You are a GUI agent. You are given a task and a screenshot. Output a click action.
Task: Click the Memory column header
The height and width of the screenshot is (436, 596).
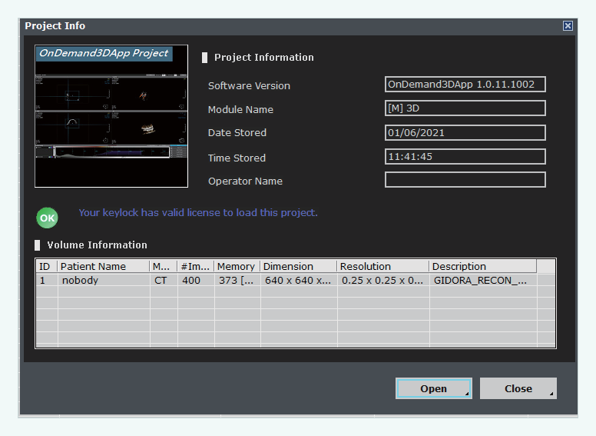[x=237, y=266]
